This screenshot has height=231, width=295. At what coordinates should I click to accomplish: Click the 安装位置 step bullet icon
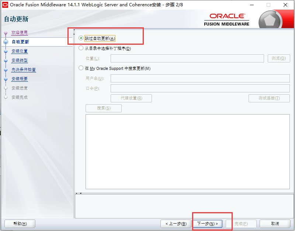pyautogui.click(x=6, y=51)
